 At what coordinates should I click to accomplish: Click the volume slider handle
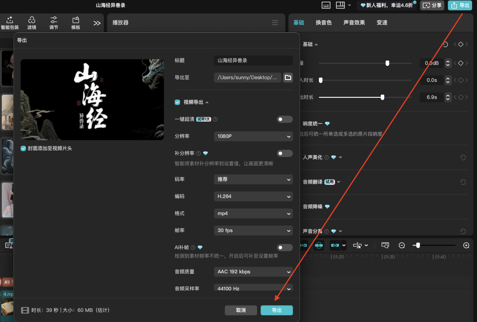[387, 63]
